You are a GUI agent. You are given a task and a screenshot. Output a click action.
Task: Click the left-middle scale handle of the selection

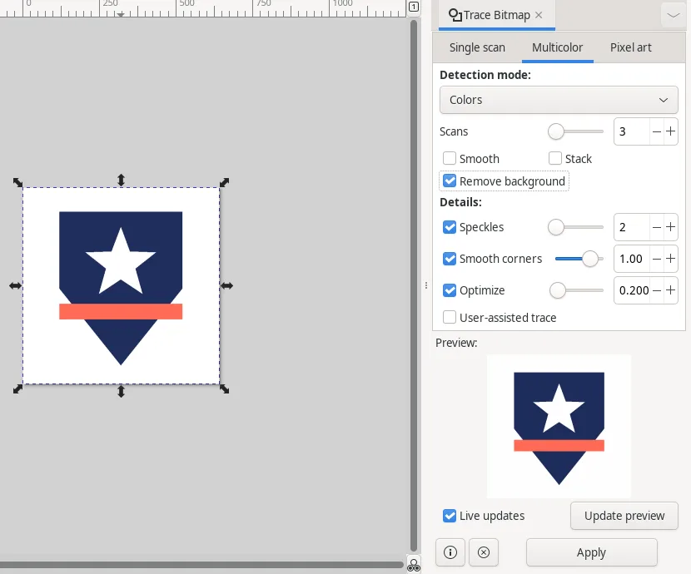pos(16,285)
